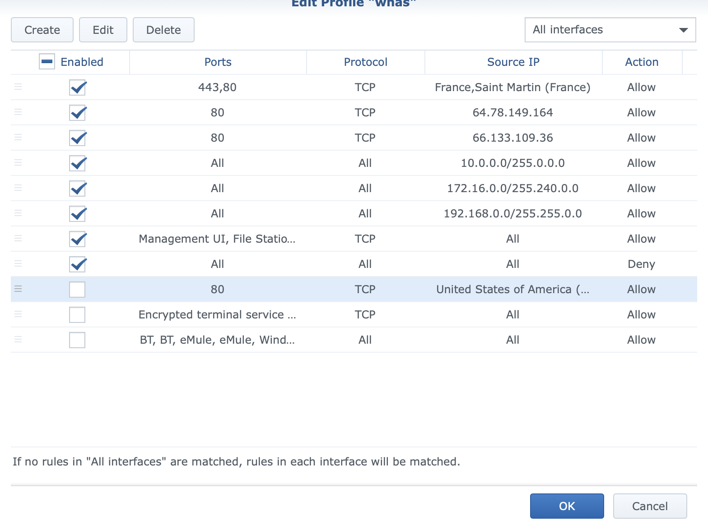Screen dimensions: 708x525
Task: Click drag handle of the Deny rule
Action: [x=18, y=264]
